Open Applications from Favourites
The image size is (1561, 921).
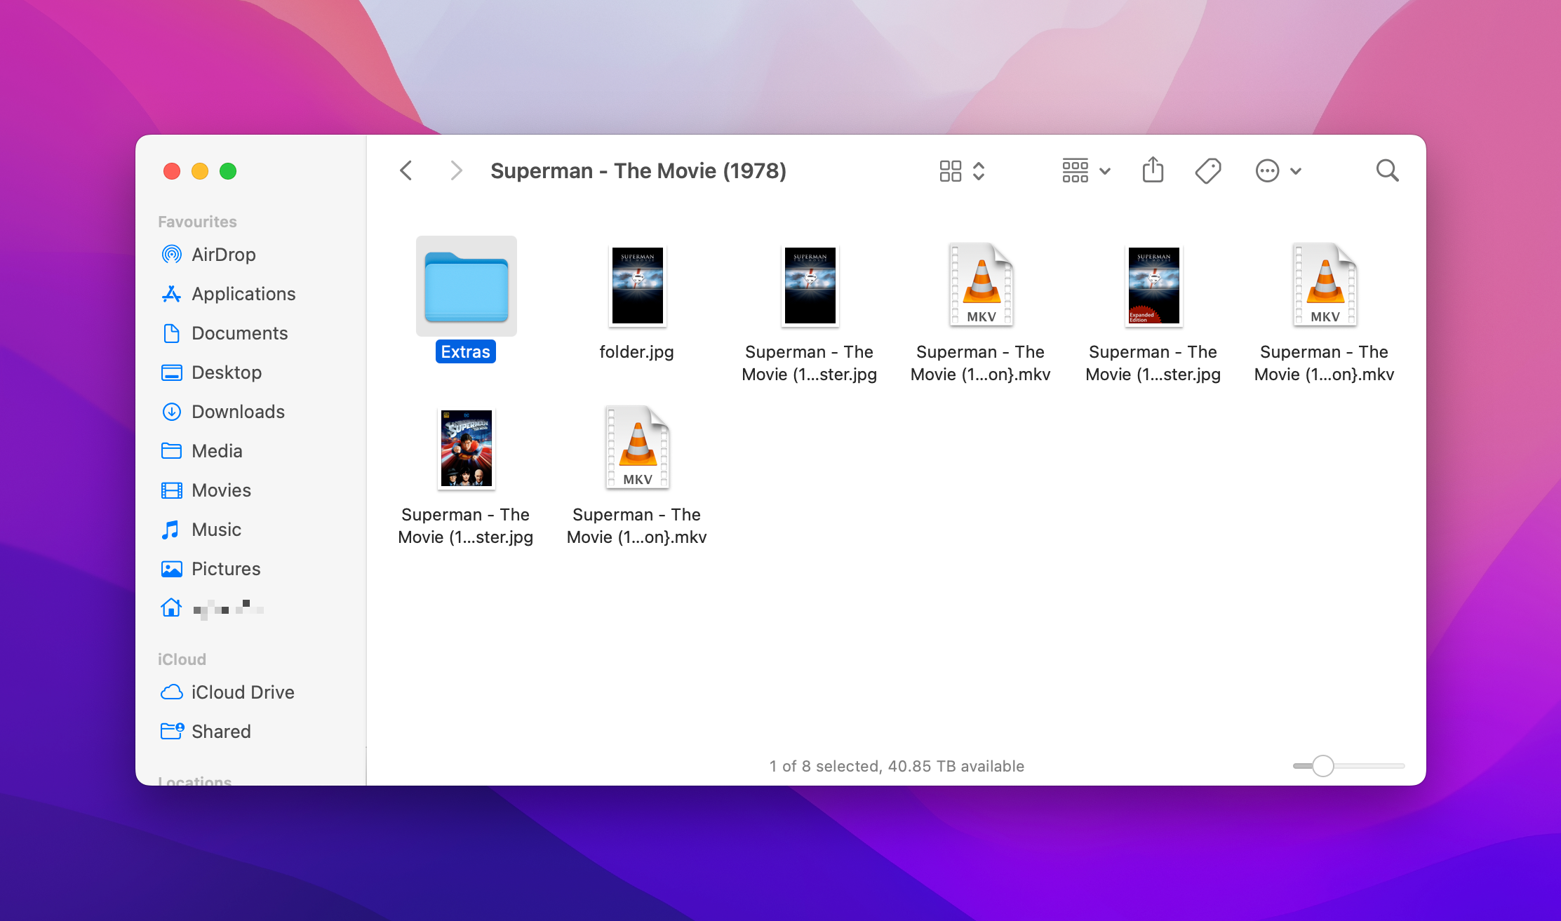click(243, 294)
